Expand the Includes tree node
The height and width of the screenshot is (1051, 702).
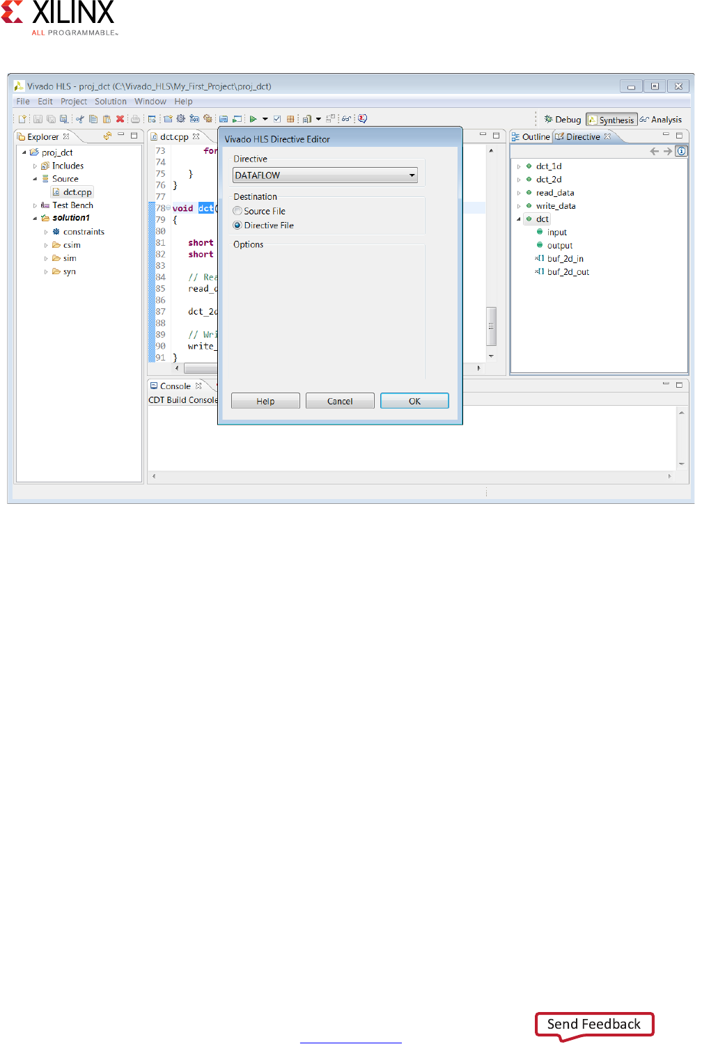pos(35,166)
